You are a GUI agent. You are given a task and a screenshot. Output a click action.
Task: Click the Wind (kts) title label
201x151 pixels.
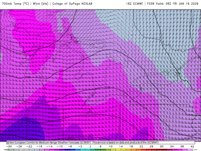[40, 4]
